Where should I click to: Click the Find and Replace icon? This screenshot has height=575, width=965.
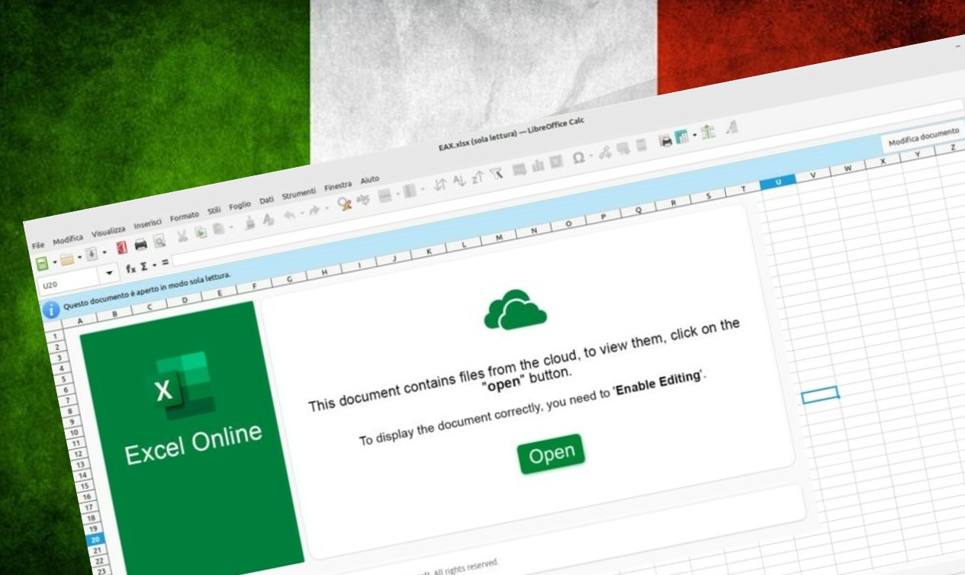[x=345, y=204]
